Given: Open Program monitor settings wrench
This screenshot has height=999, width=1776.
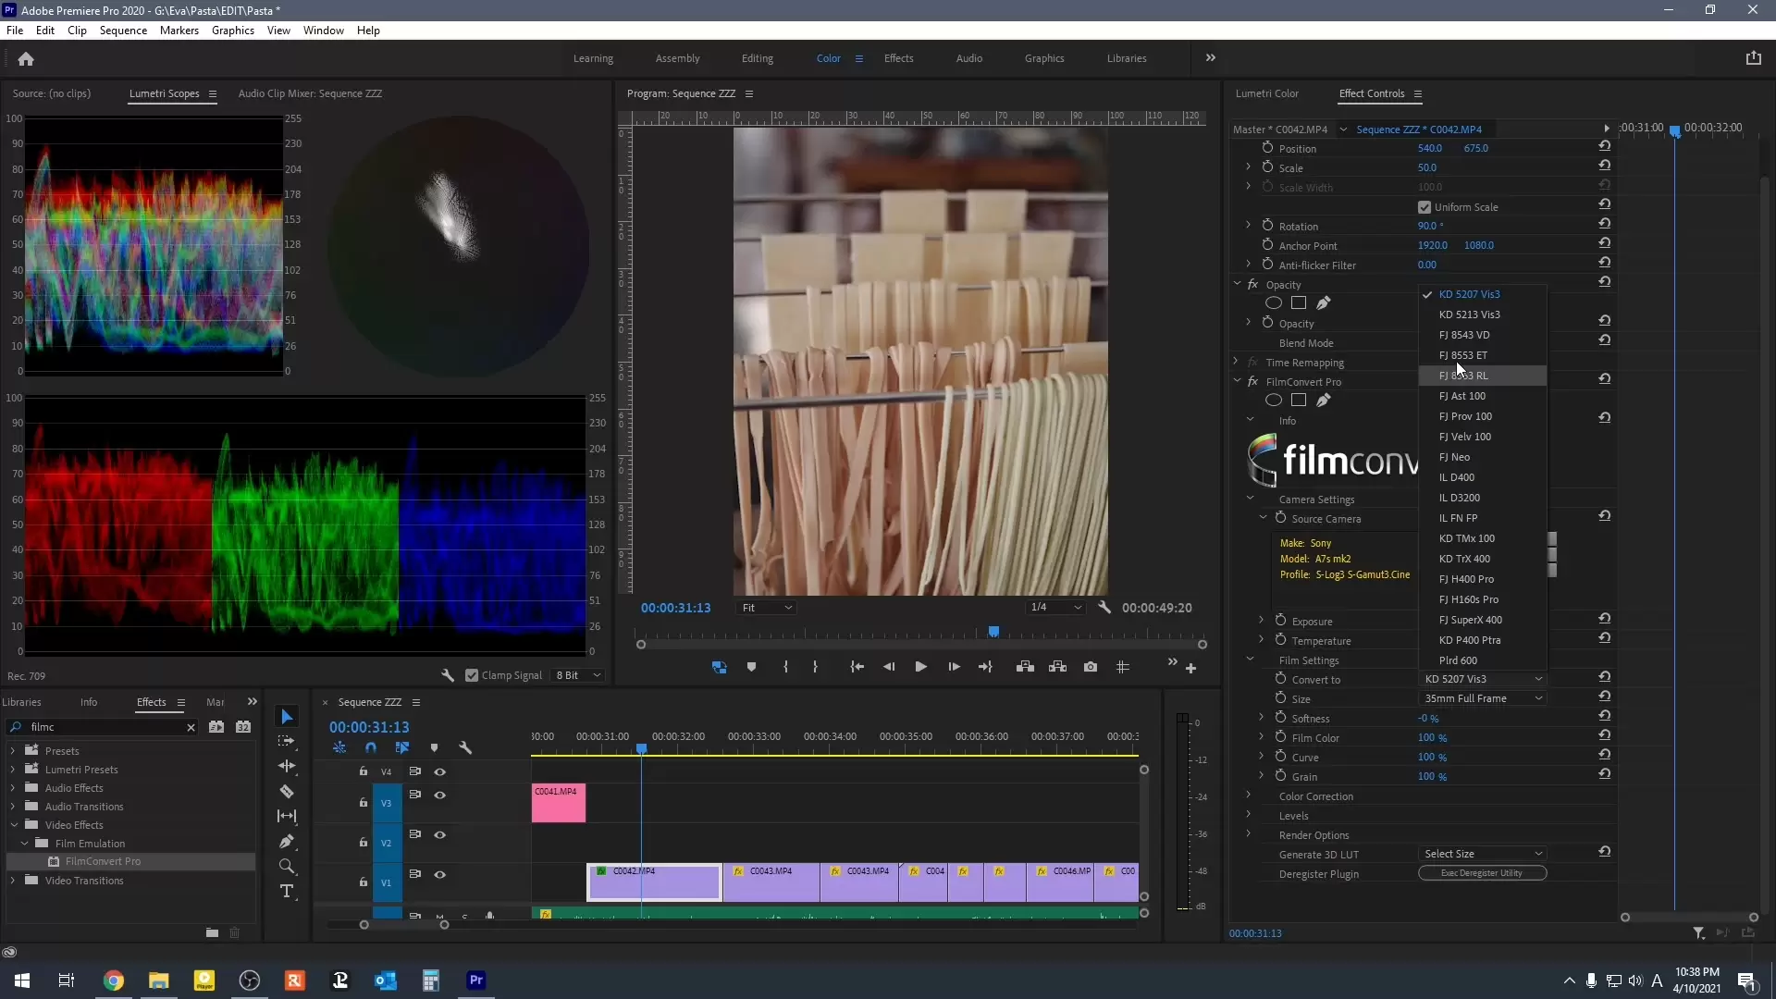Looking at the screenshot, I should coord(1104,608).
